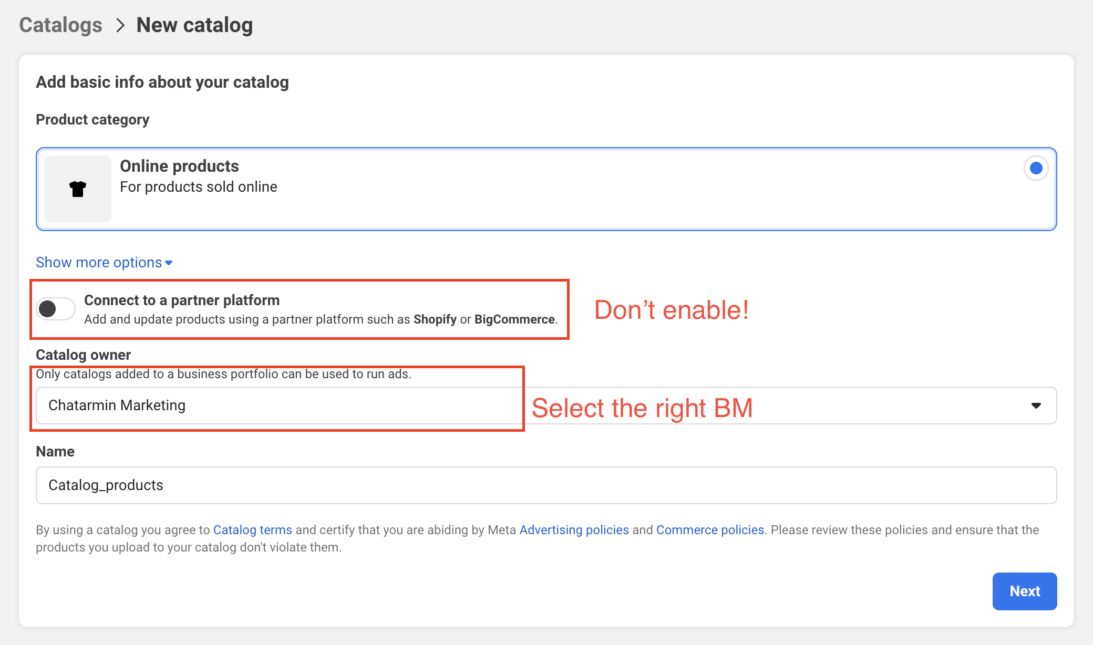Screen dimensions: 1093x645
Task: Open the Advertising policies link
Action: coord(574,530)
